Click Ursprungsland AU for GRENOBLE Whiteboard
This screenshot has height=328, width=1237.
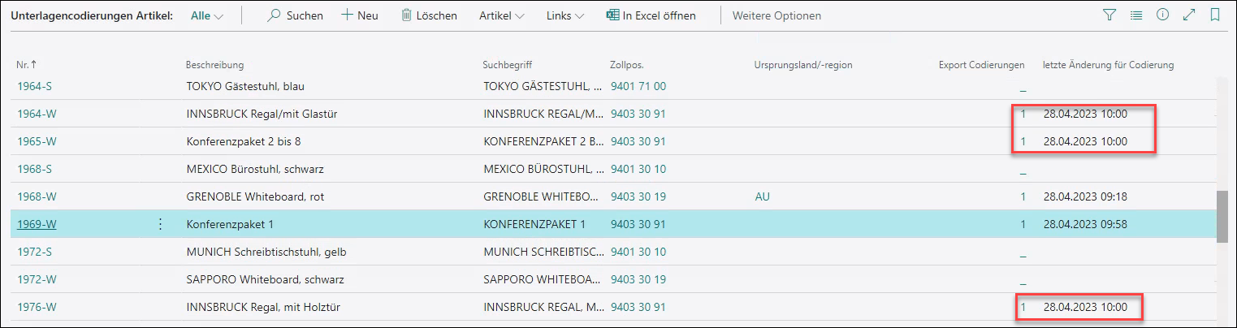[x=762, y=196]
